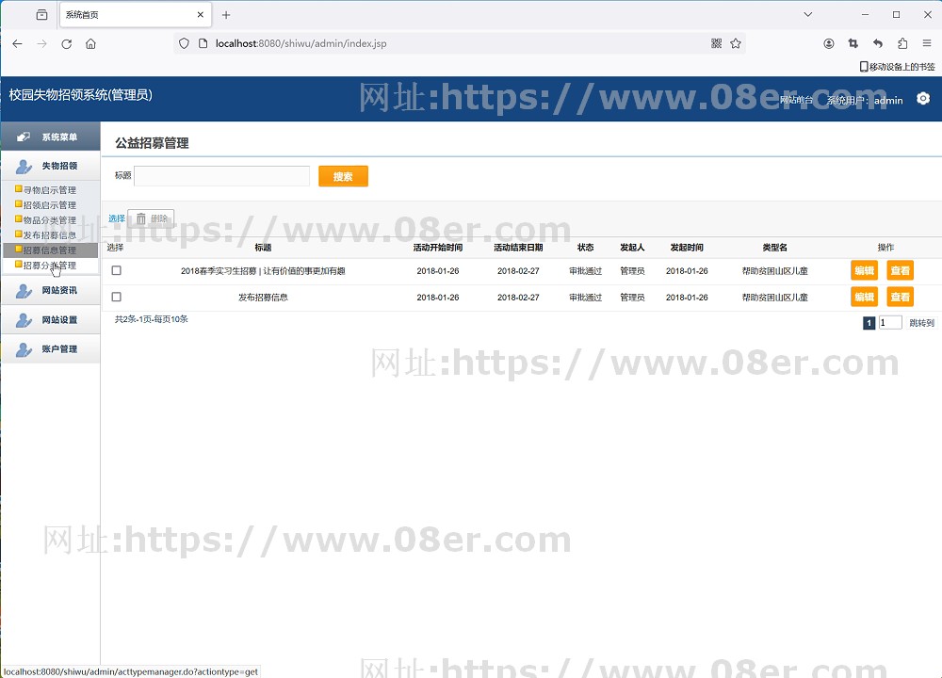
Task: Click the undo arrow toolbar icon
Action: pyautogui.click(x=878, y=43)
